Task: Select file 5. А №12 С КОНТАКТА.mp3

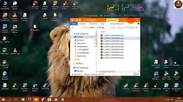Action: [113, 46]
